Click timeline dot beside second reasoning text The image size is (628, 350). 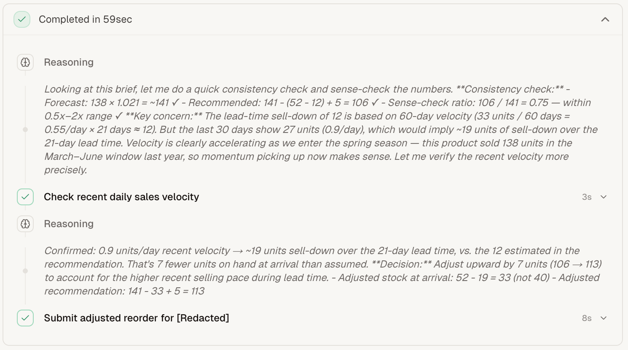click(x=25, y=271)
